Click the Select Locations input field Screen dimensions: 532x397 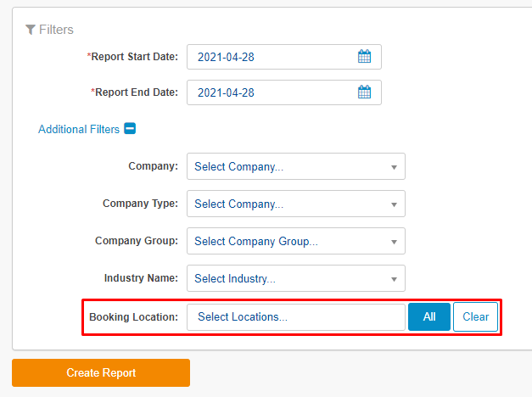pyautogui.click(x=296, y=317)
